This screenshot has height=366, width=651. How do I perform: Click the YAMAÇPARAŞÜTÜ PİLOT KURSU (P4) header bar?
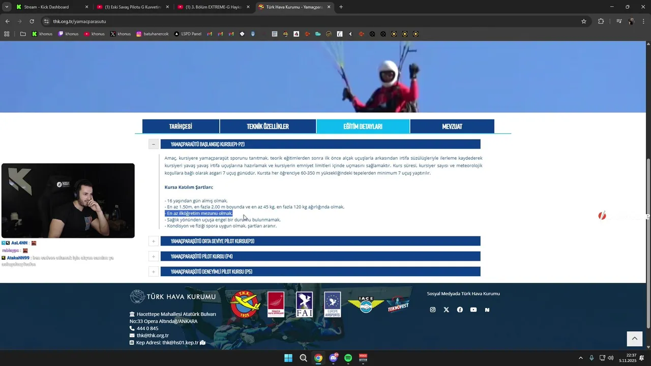click(x=320, y=256)
